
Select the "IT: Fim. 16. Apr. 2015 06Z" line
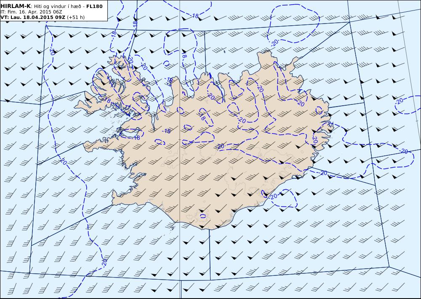click(x=31, y=12)
